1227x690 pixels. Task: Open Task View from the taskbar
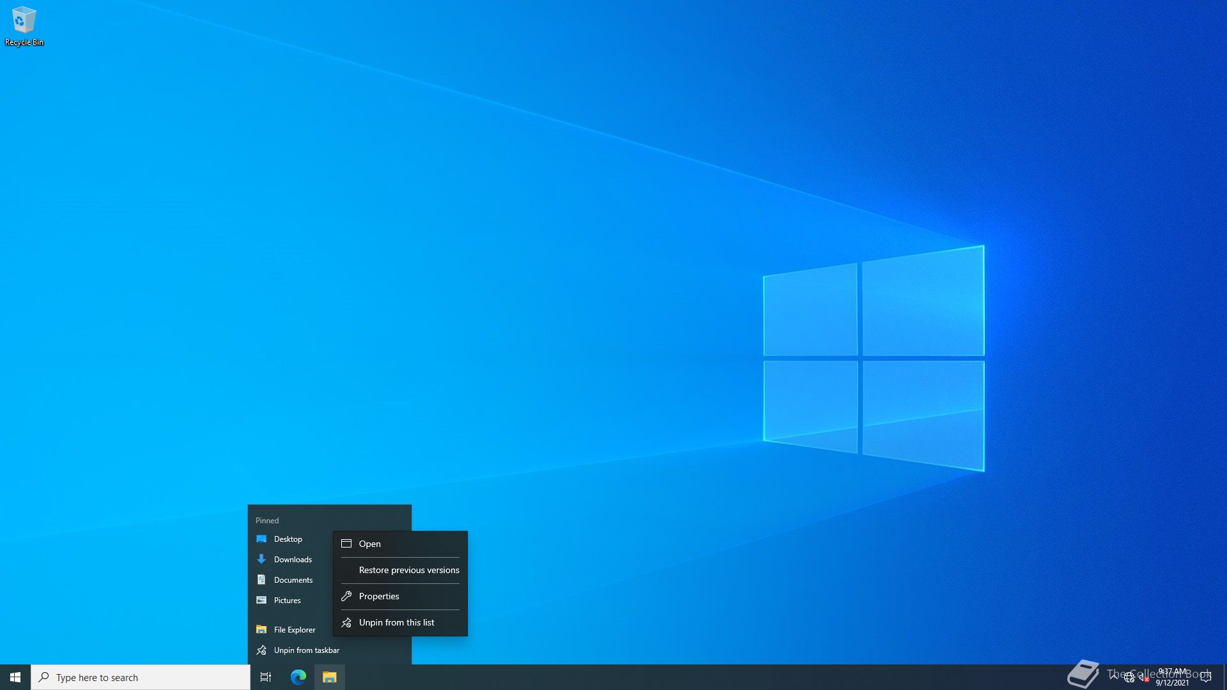[266, 677]
